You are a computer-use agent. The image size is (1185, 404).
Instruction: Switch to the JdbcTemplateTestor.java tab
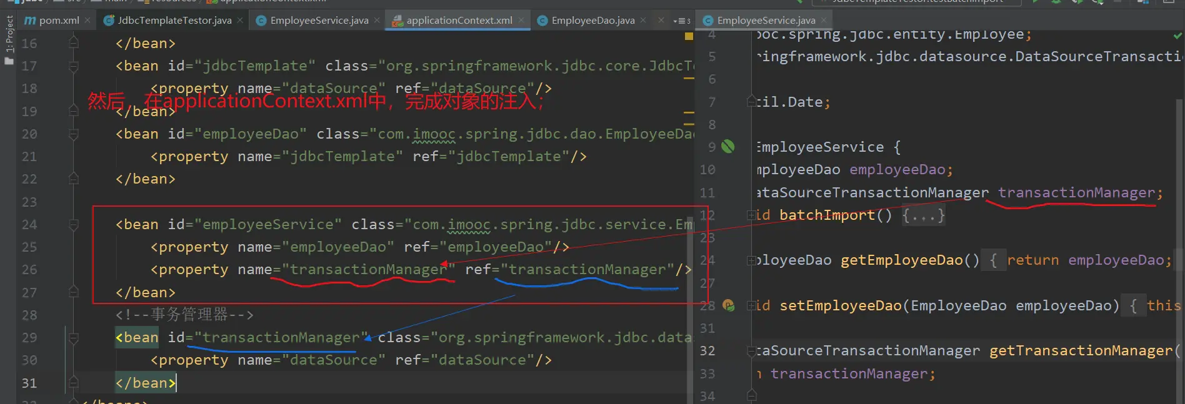pyautogui.click(x=174, y=21)
